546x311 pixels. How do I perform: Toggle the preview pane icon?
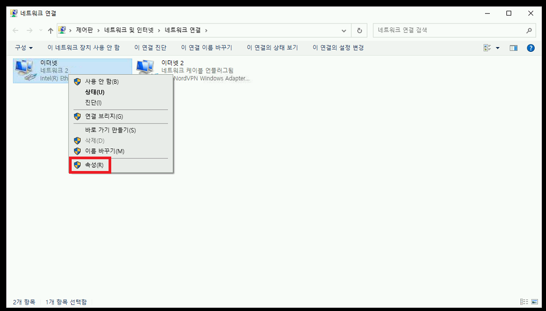click(x=513, y=48)
